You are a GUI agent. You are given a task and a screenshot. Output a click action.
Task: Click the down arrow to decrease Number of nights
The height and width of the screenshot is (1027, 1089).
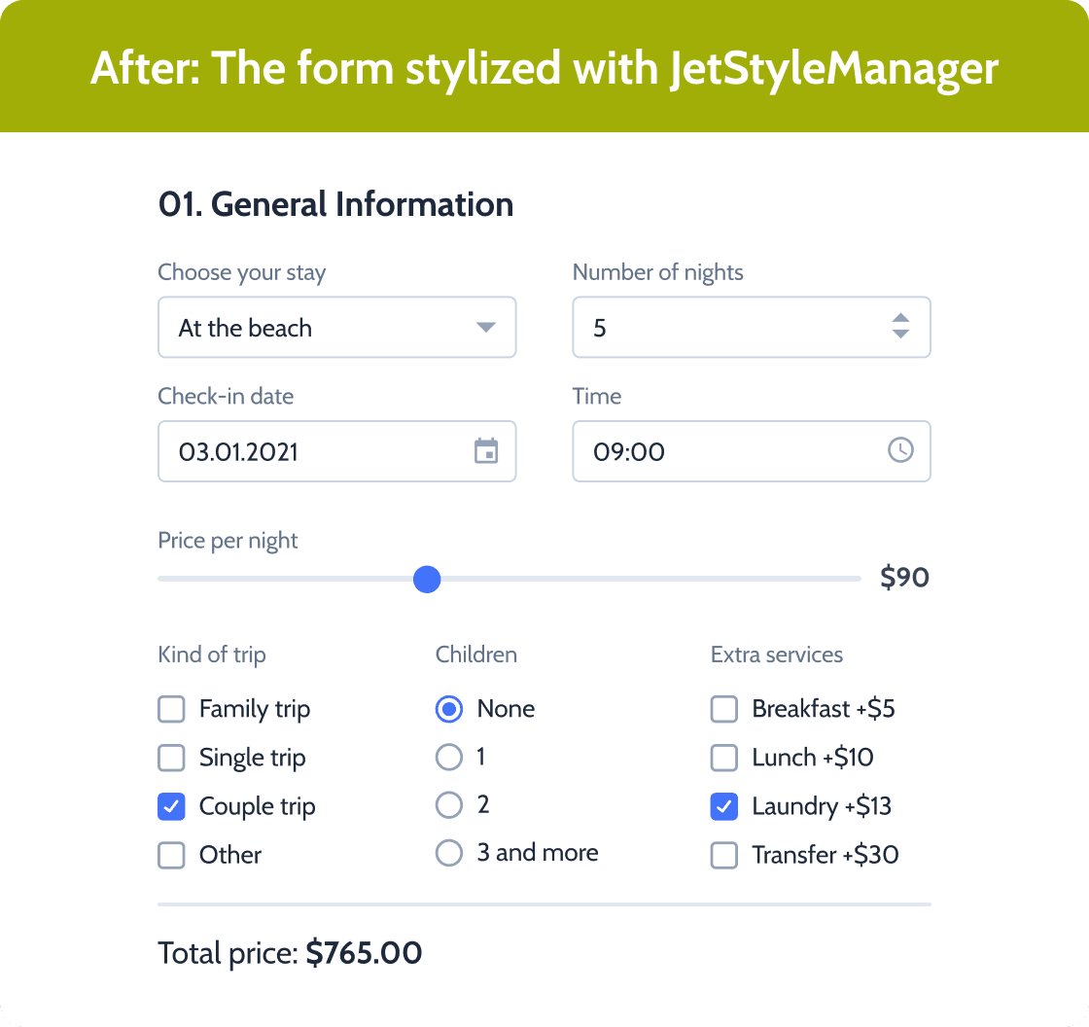[901, 335]
